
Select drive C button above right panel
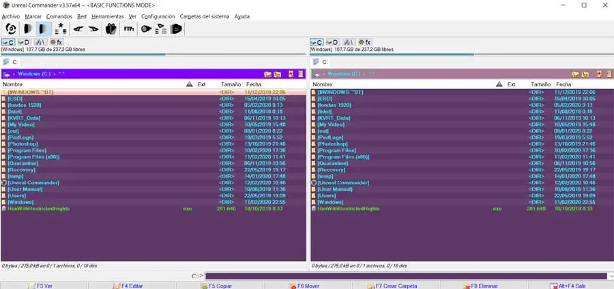click(317, 42)
